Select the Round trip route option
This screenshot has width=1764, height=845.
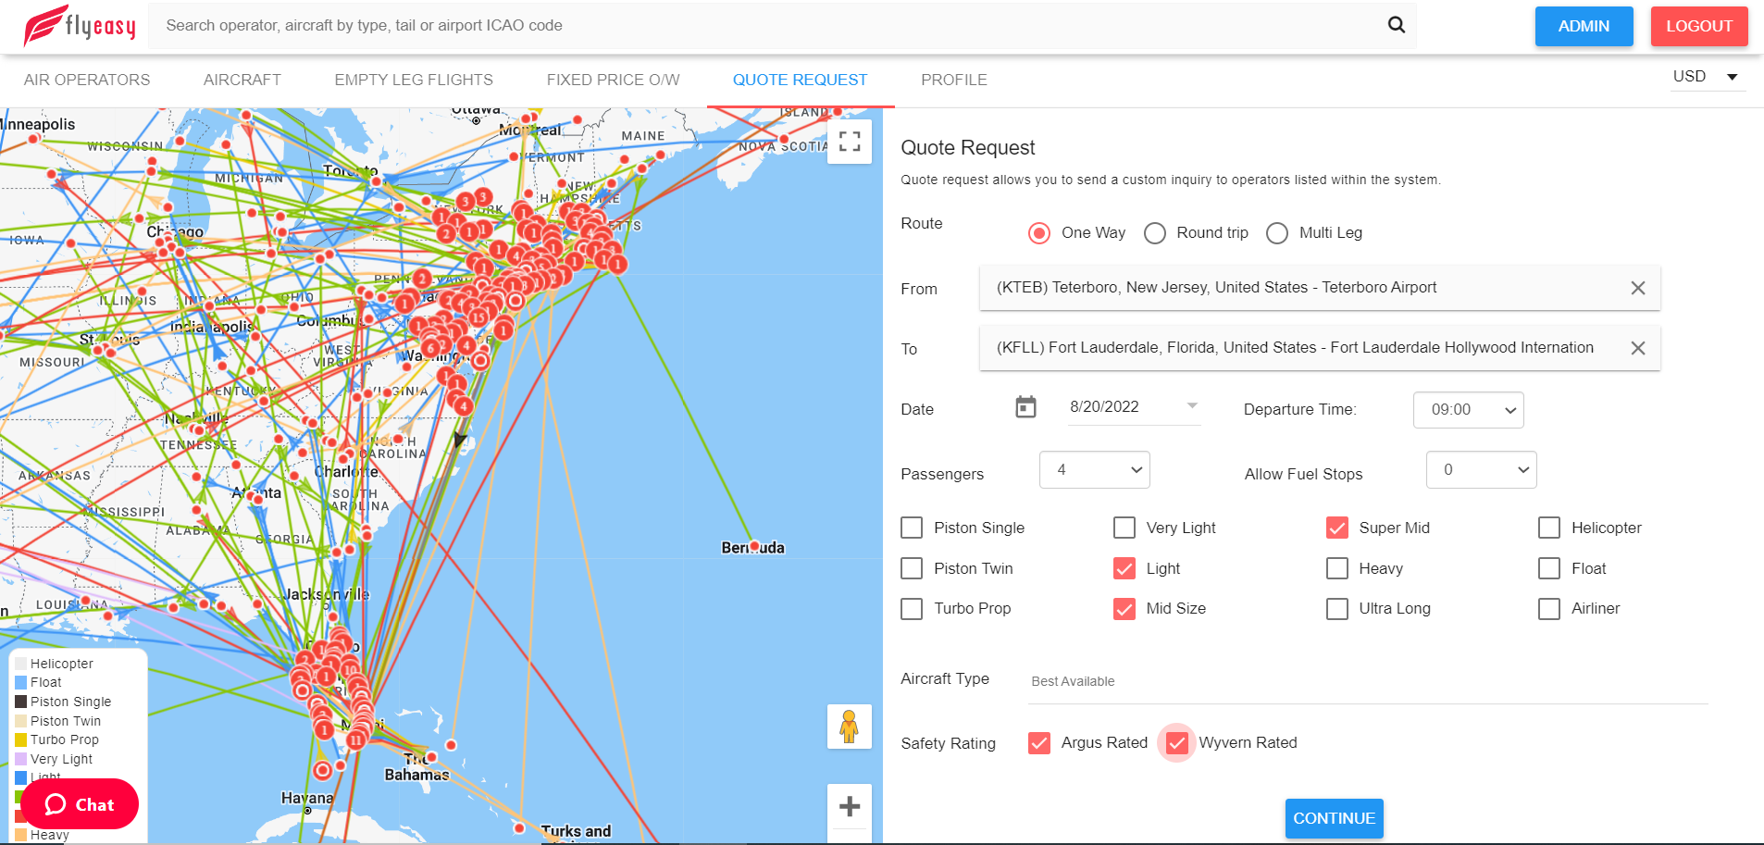[1155, 233]
